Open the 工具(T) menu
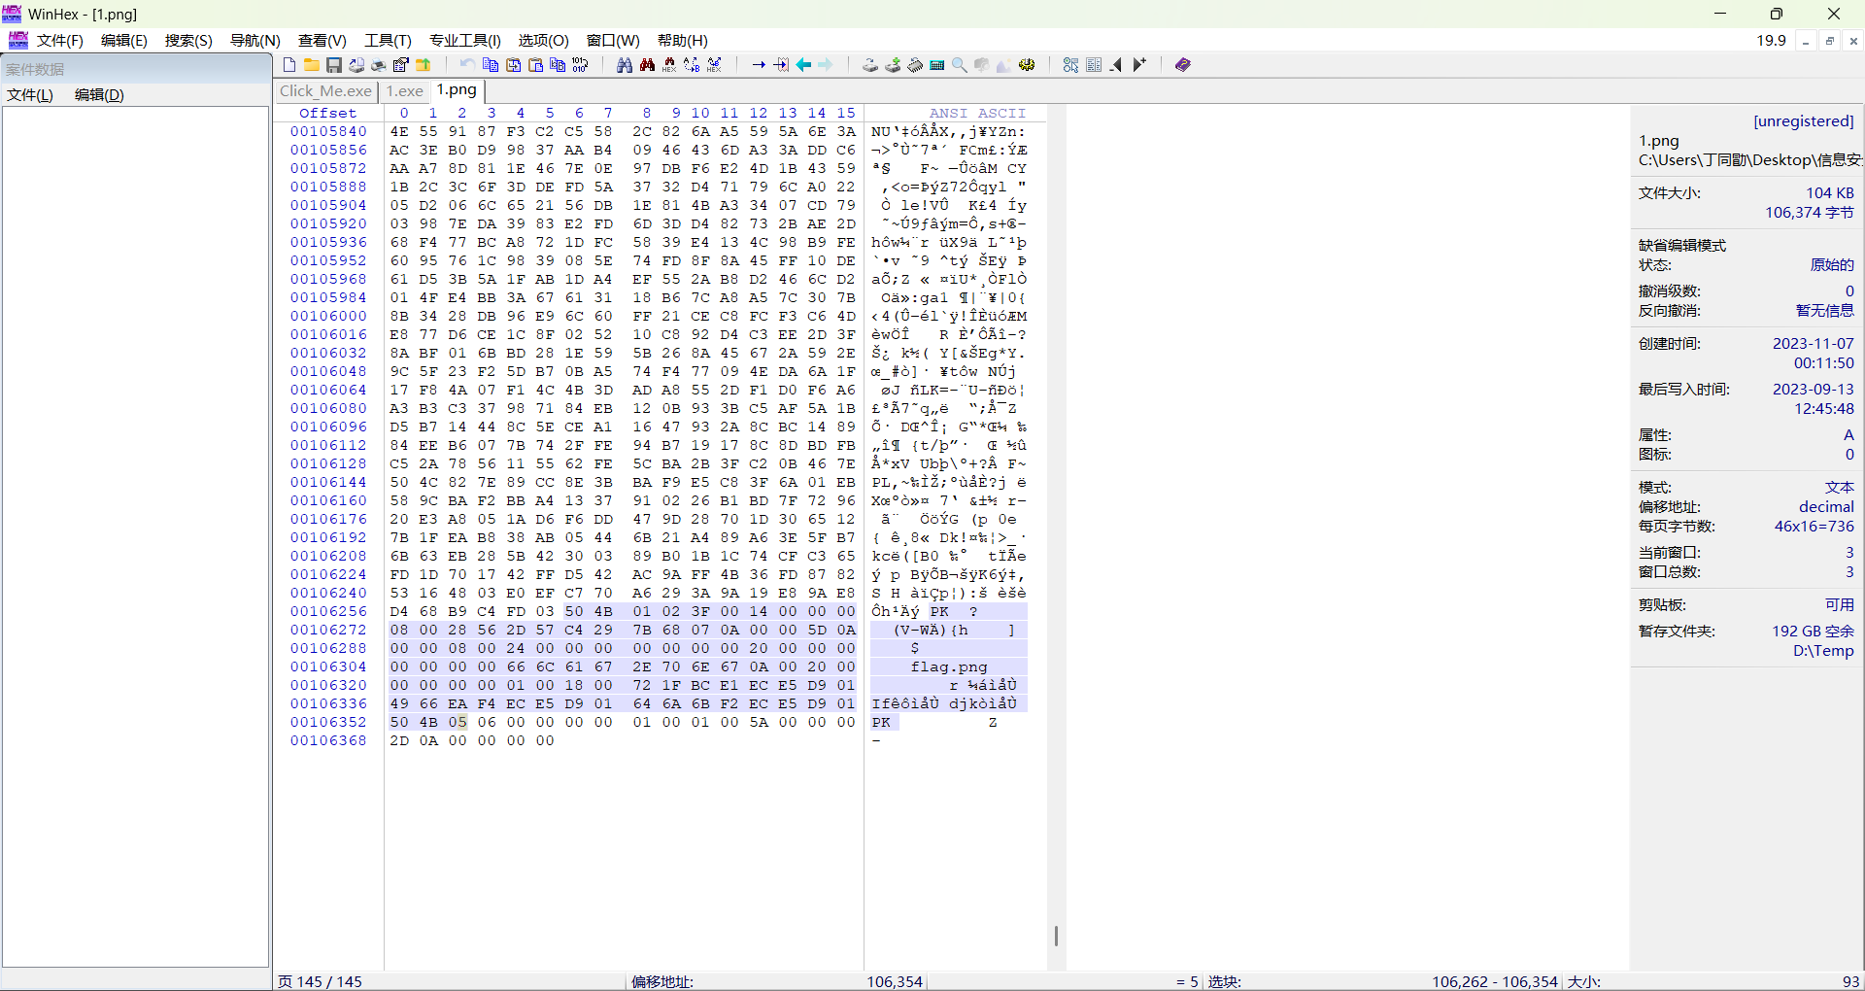 click(x=388, y=41)
